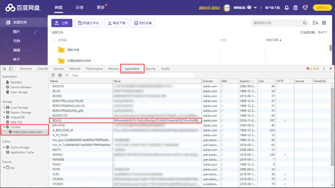Open the 网盘 top navigation tab

[59, 8]
